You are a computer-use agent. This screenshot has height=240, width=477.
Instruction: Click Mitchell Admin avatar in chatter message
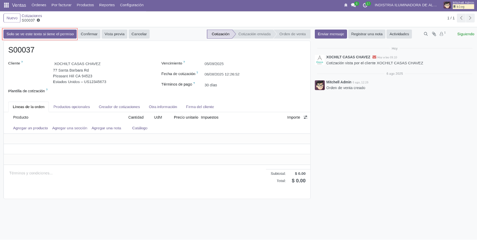point(319,85)
